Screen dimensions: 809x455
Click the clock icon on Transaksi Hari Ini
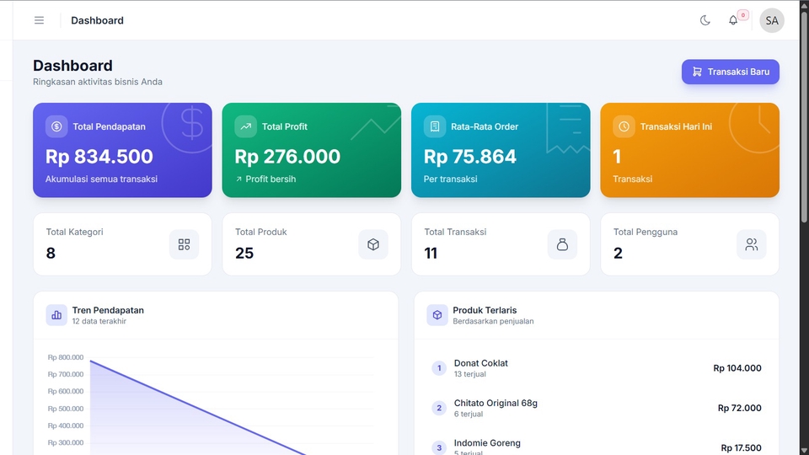(x=624, y=126)
